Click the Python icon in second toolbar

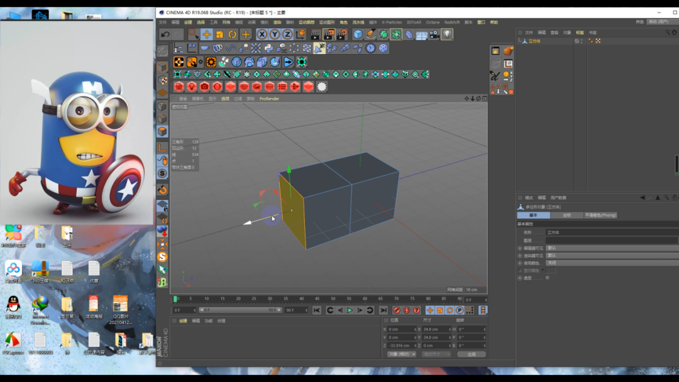(268, 48)
